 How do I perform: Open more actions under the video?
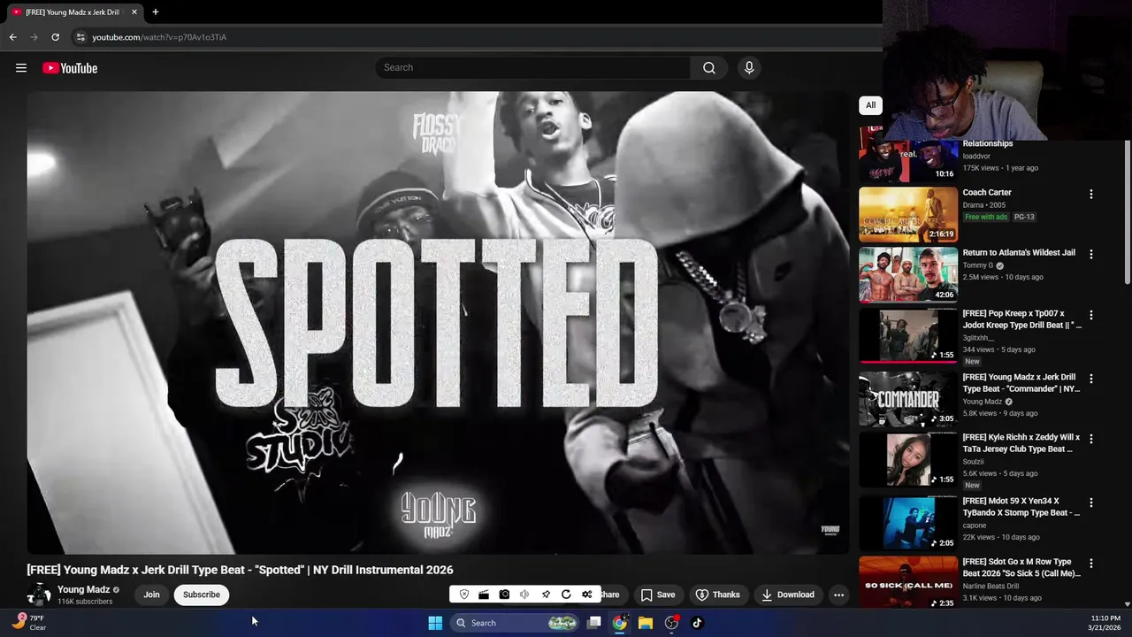[x=838, y=595]
